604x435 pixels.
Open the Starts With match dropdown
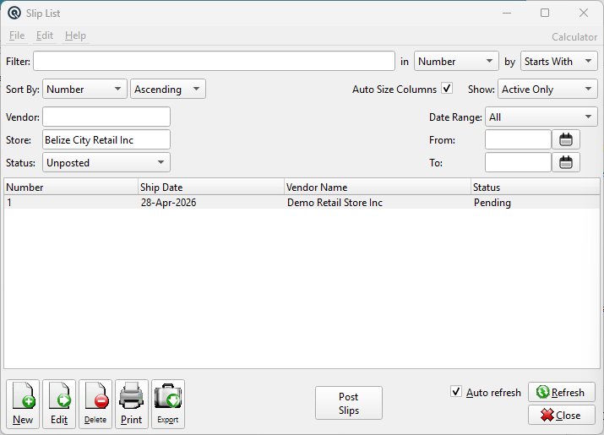click(x=558, y=62)
